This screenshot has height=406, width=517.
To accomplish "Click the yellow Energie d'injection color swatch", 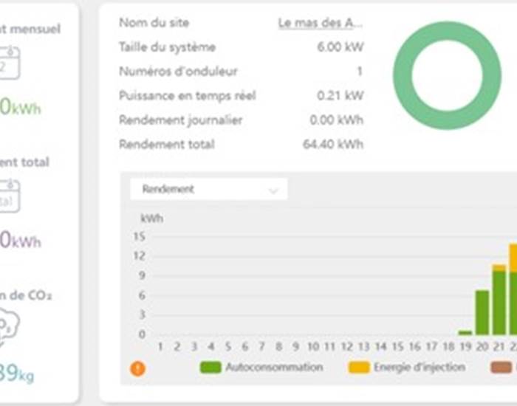I will point(358,367).
